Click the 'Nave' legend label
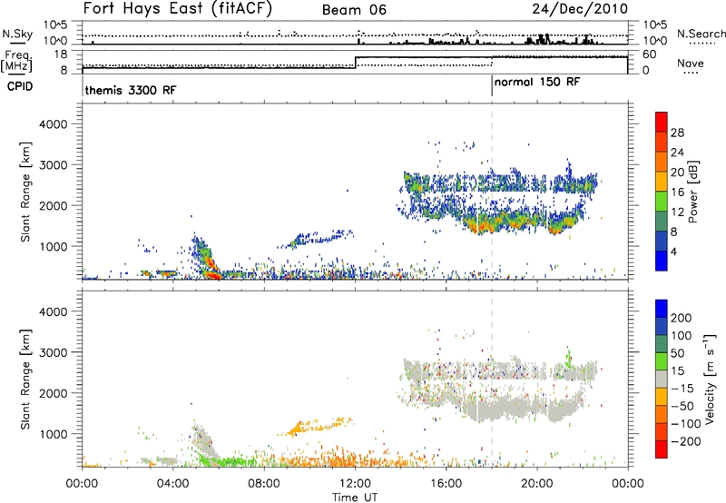 tap(690, 64)
